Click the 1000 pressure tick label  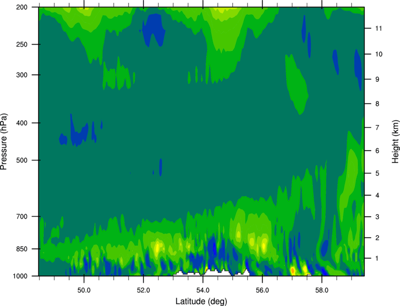pyautogui.click(x=20, y=276)
